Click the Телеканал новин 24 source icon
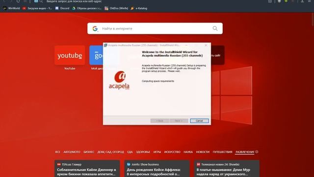This screenshot has height=177, width=314. (198, 164)
